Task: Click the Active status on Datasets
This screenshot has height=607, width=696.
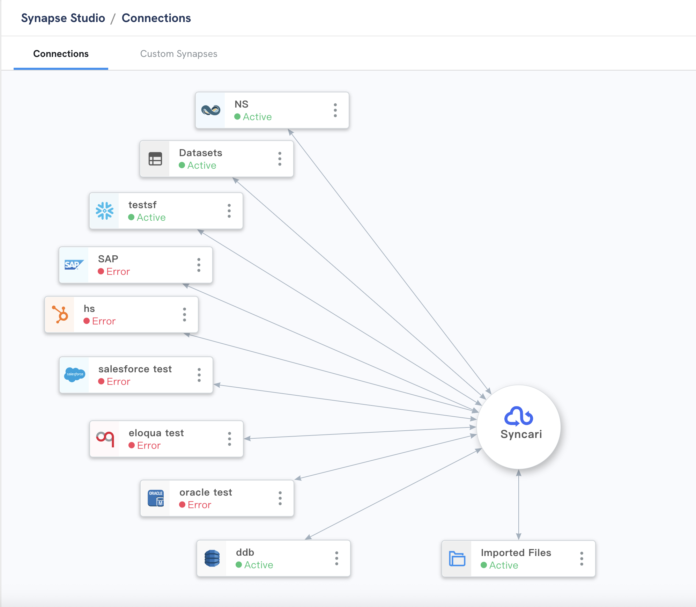Action: tap(198, 165)
